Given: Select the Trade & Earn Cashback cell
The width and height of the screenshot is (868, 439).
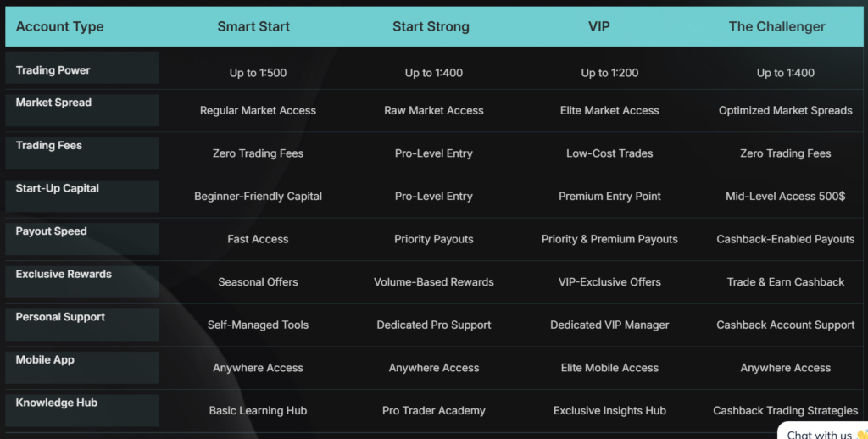Looking at the screenshot, I should 786,281.
